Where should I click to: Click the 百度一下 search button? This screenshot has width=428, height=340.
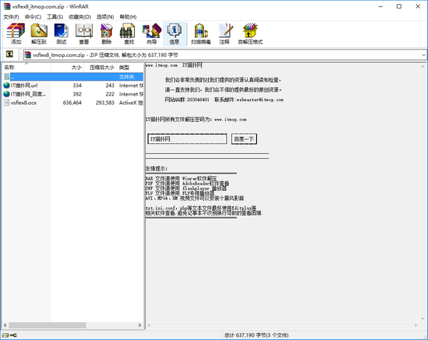[x=244, y=139]
